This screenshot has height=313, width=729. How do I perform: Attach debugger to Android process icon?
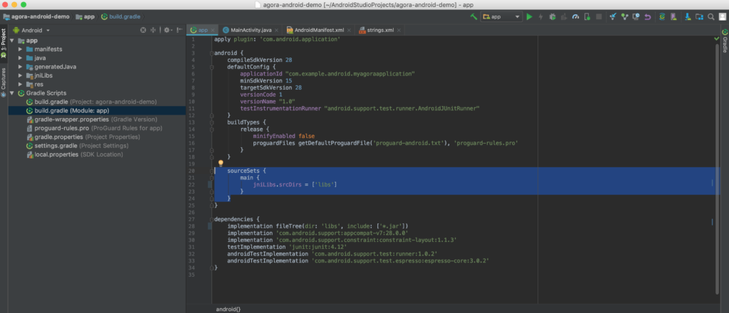click(587, 17)
